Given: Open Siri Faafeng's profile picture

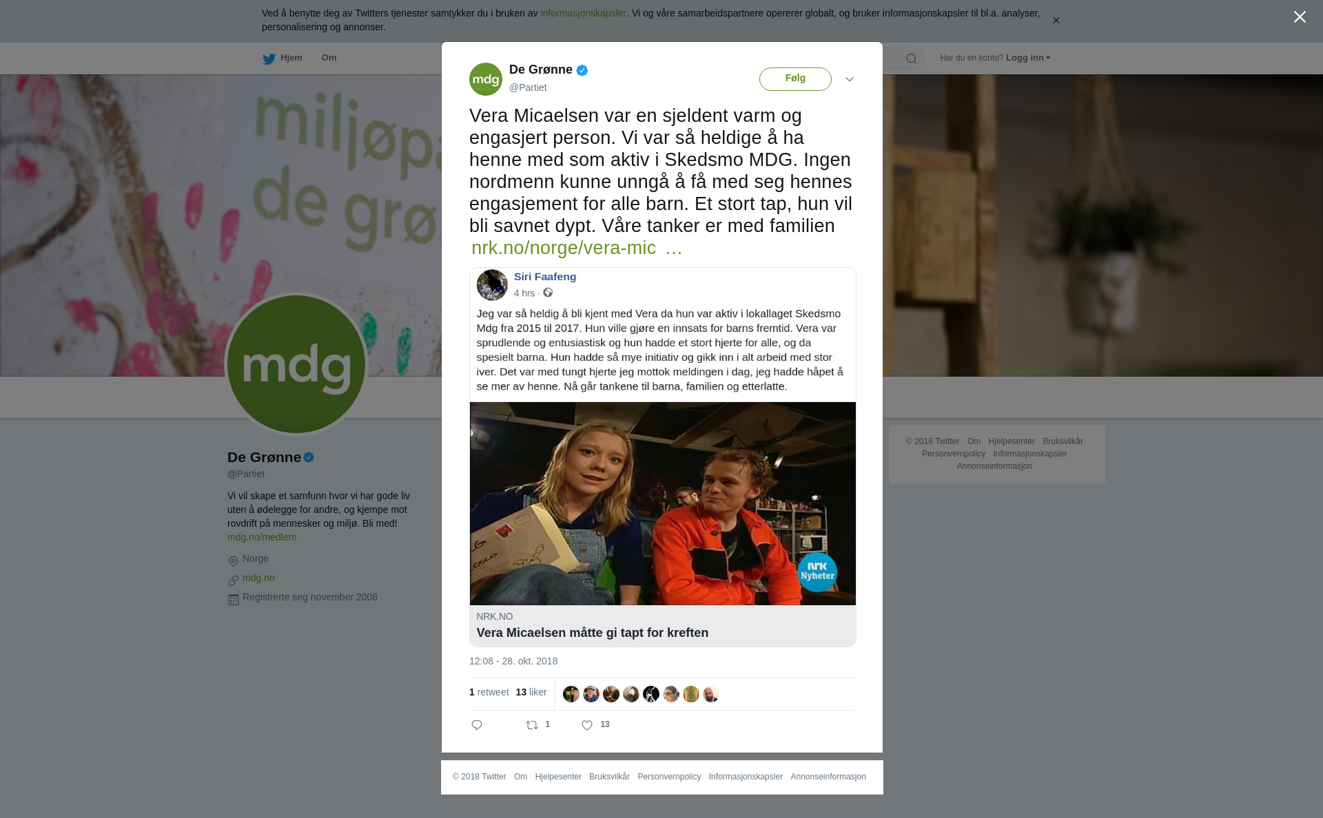Looking at the screenshot, I should (x=492, y=285).
